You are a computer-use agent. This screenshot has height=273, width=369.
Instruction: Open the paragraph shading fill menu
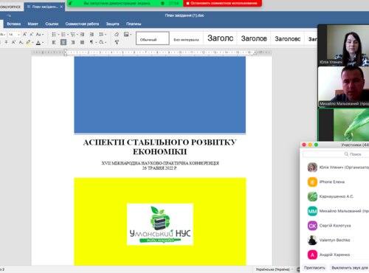(102, 42)
